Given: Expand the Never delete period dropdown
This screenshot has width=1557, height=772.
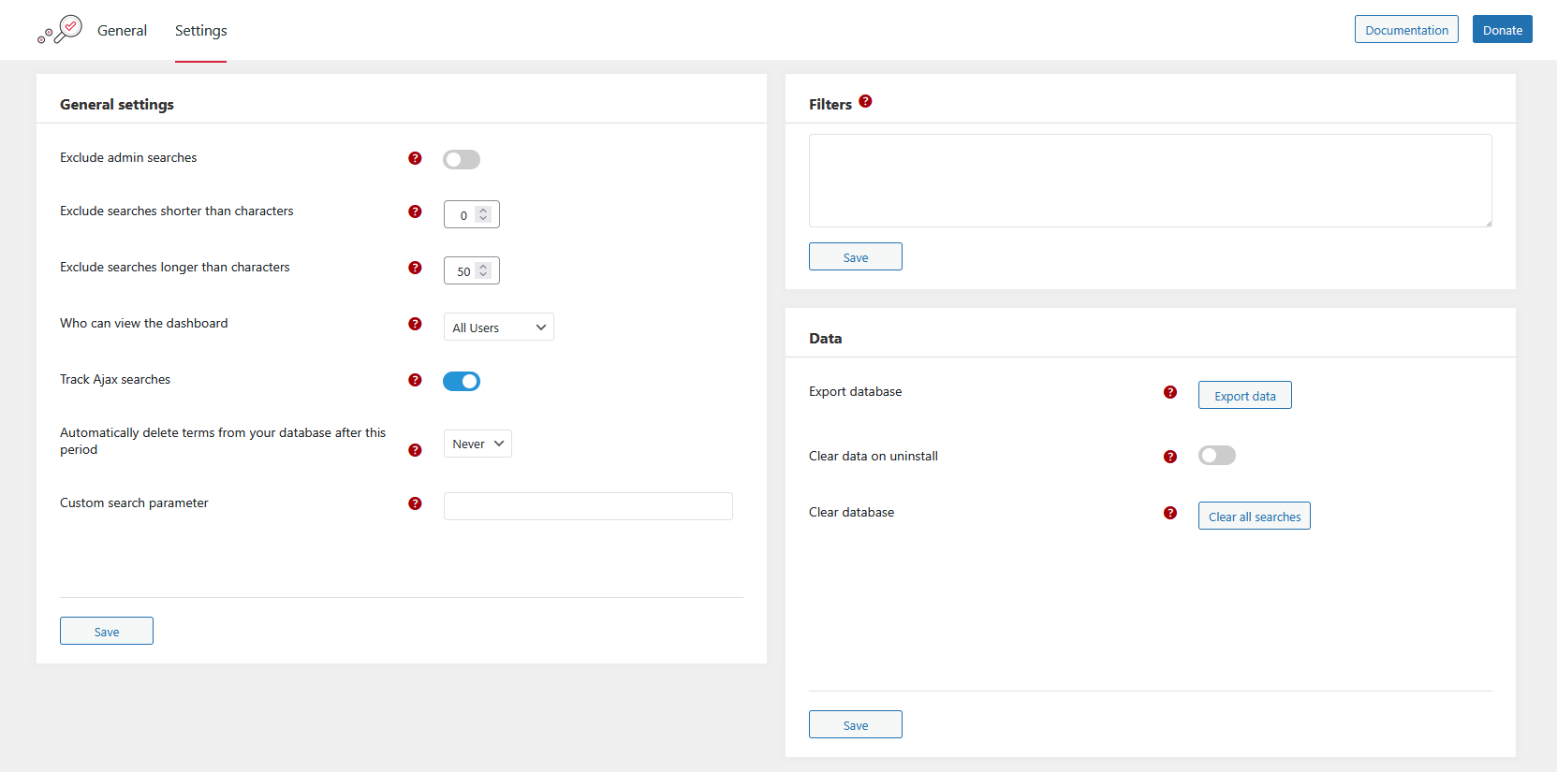Looking at the screenshot, I should 477,444.
